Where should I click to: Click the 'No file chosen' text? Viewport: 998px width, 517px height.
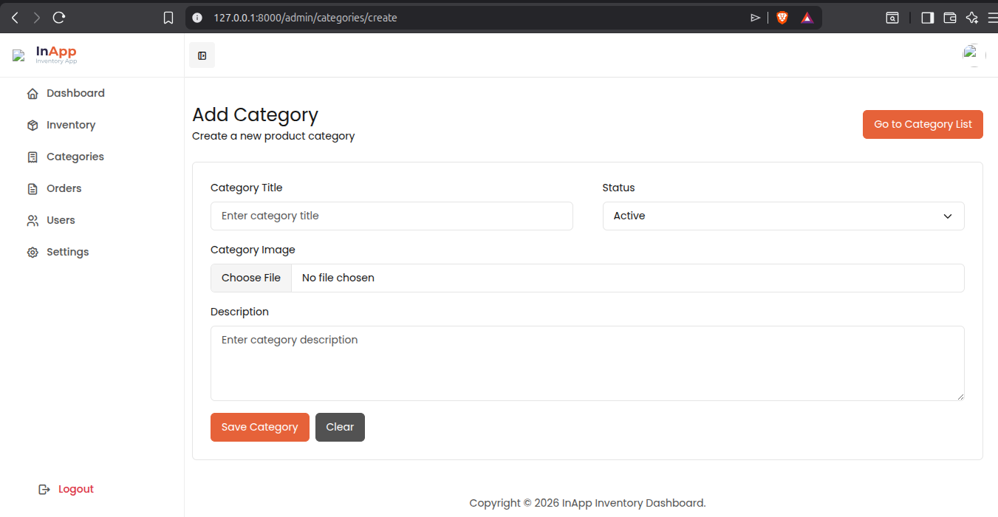338,278
